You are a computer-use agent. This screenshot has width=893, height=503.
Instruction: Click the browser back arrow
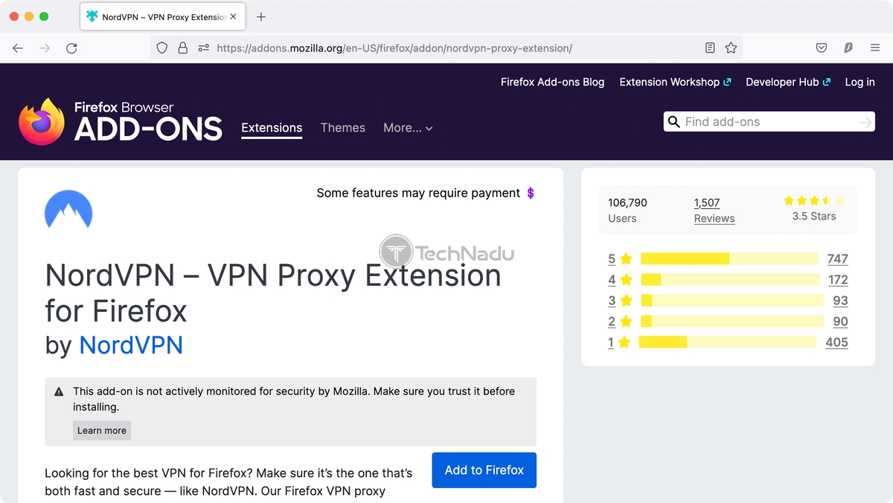[x=18, y=48]
